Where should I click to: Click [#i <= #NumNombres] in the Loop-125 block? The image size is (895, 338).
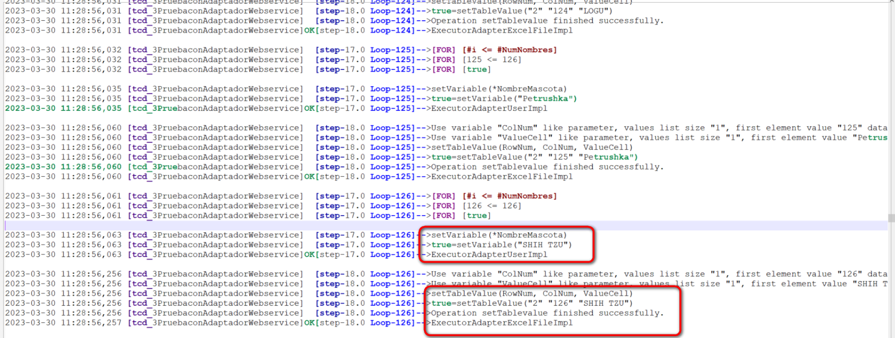click(510, 50)
